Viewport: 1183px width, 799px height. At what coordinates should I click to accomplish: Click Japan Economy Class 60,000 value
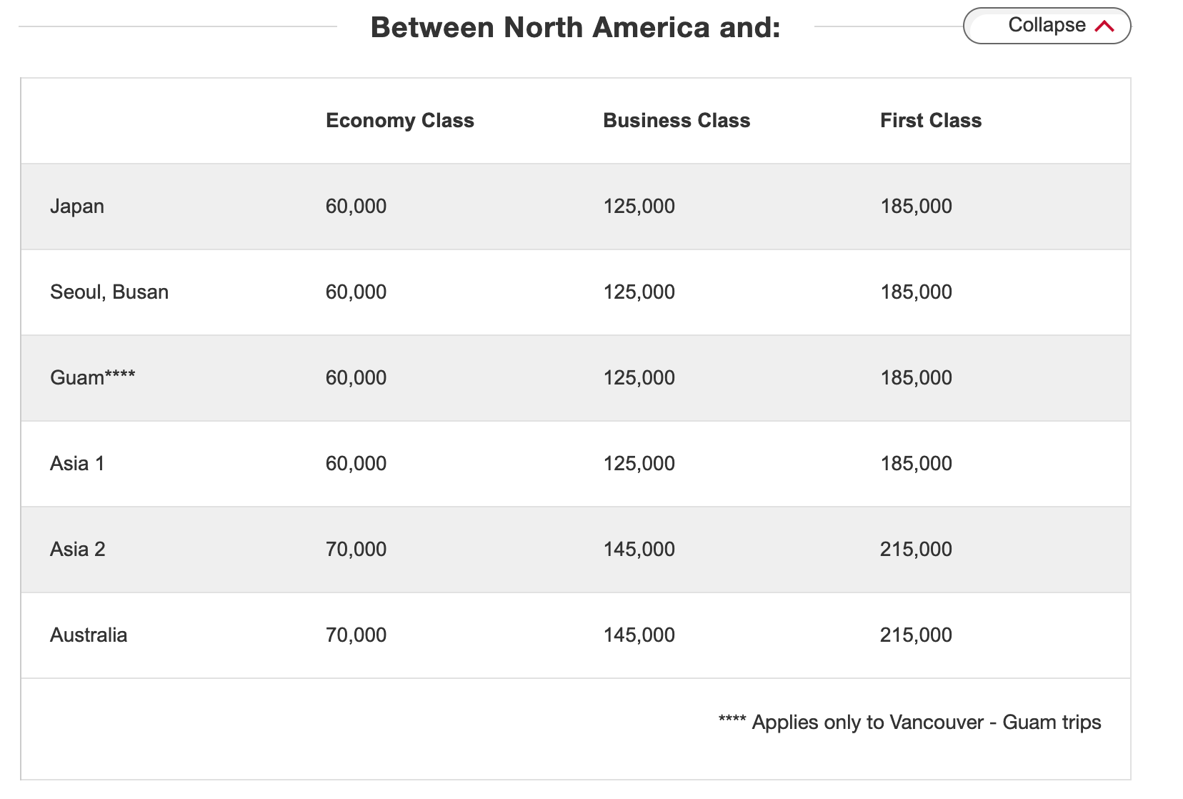[356, 207]
